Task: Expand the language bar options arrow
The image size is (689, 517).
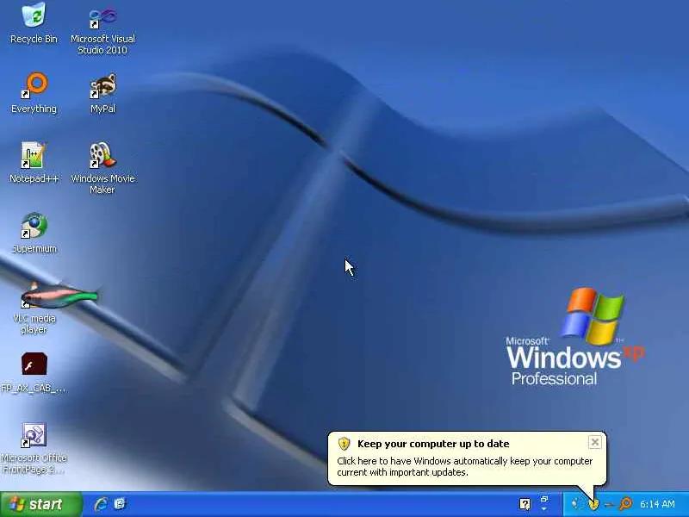Action: point(544,509)
